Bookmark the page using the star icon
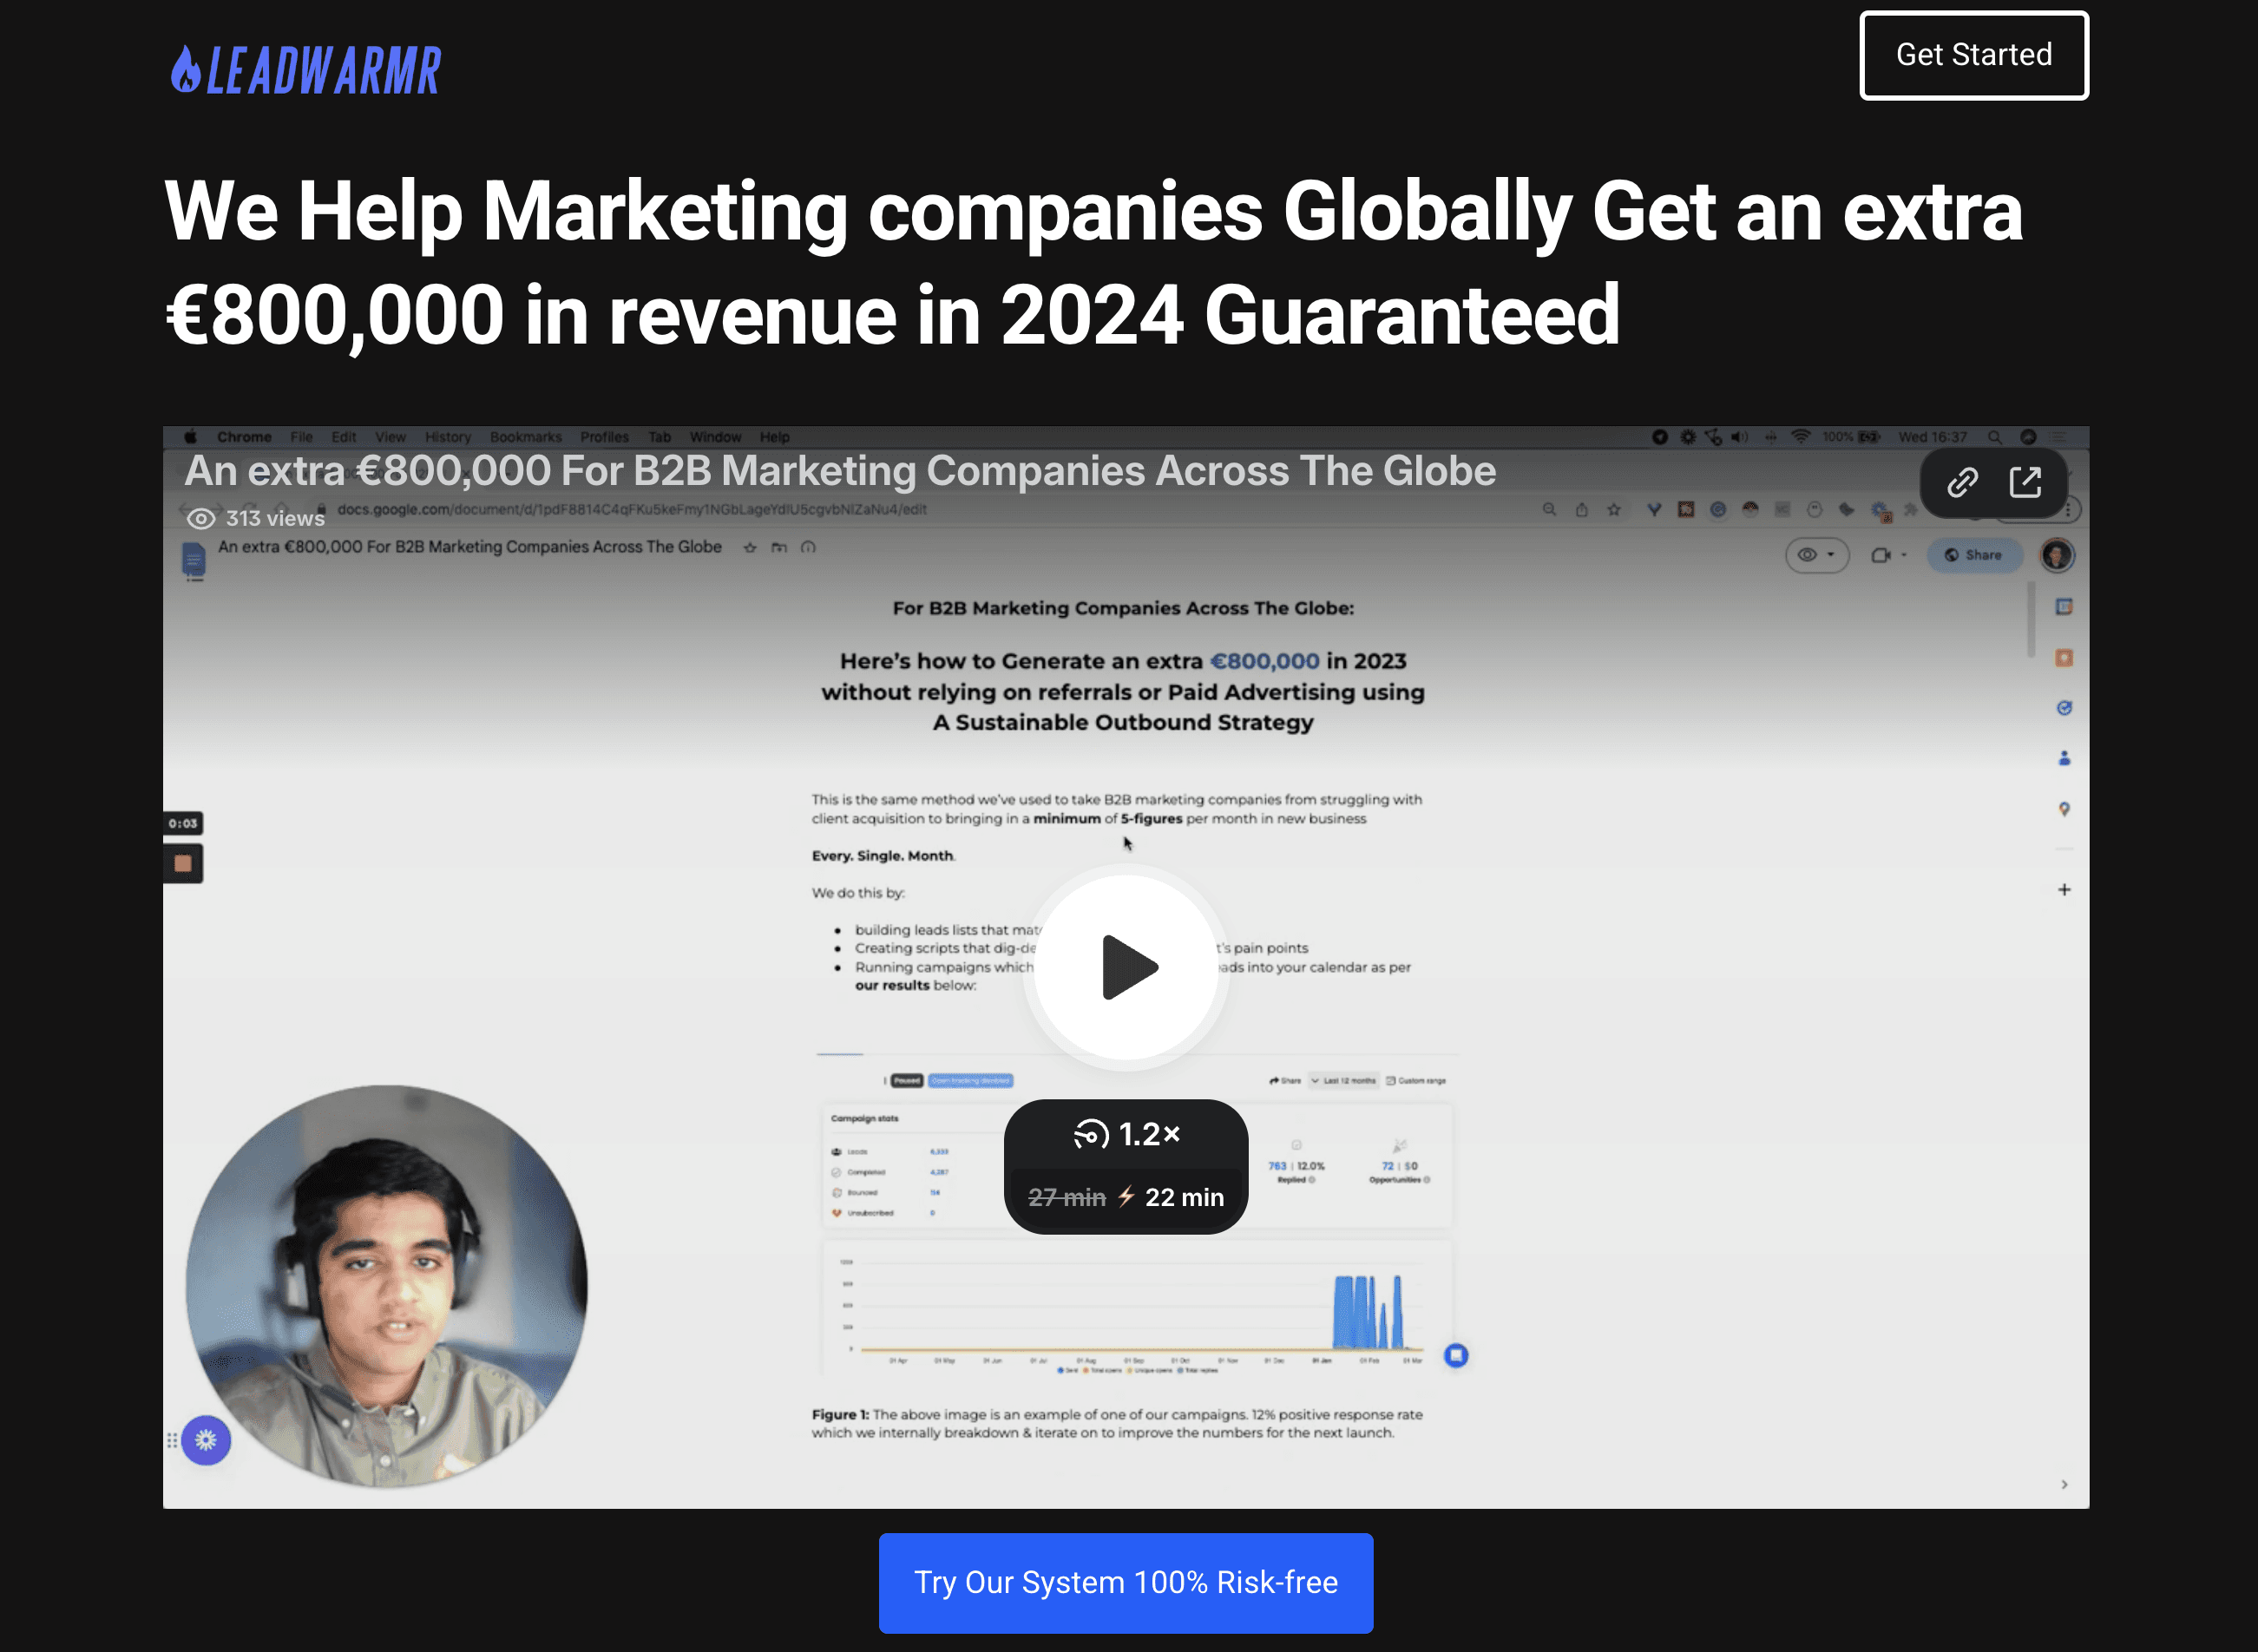This screenshot has width=2258, height=1652. [1614, 509]
